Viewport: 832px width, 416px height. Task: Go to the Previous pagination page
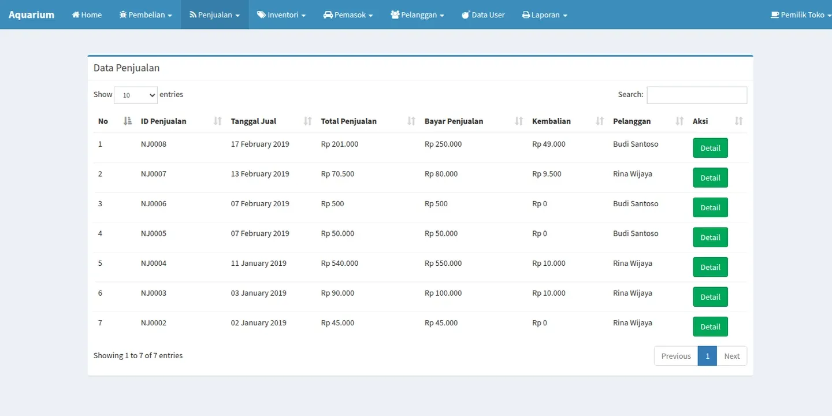pyautogui.click(x=676, y=356)
